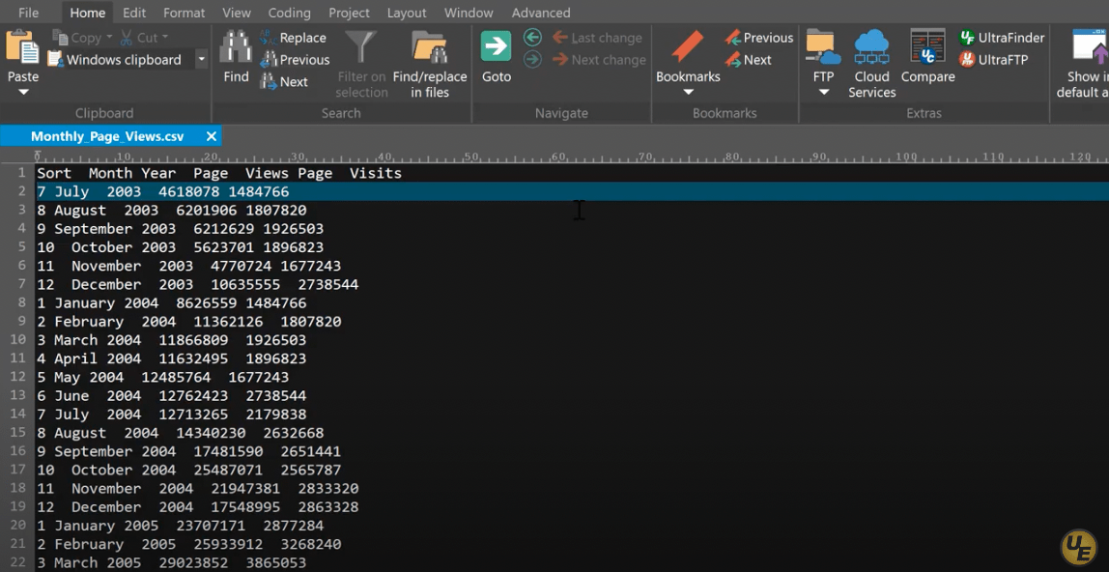This screenshot has width=1109, height=572.
Task: Click line 8 January 2004 text
Action: point(172,303)
